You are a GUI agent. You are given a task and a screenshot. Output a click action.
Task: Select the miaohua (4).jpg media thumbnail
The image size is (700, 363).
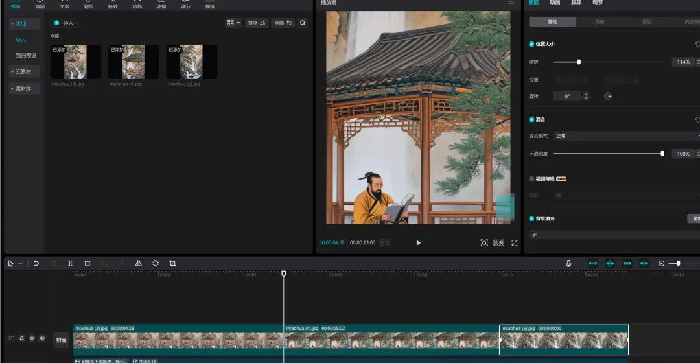click(134, 62)
